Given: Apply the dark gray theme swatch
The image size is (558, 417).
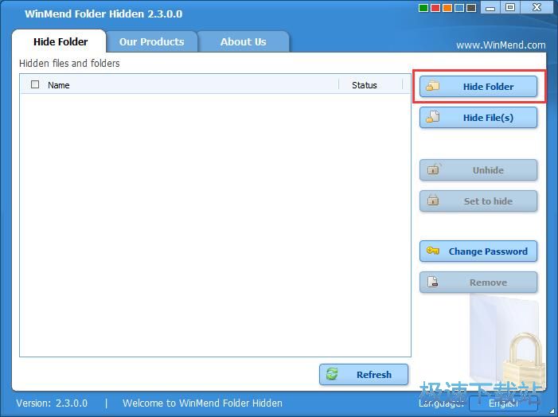Looking at the screenshot, I should [x=471, y=8].
